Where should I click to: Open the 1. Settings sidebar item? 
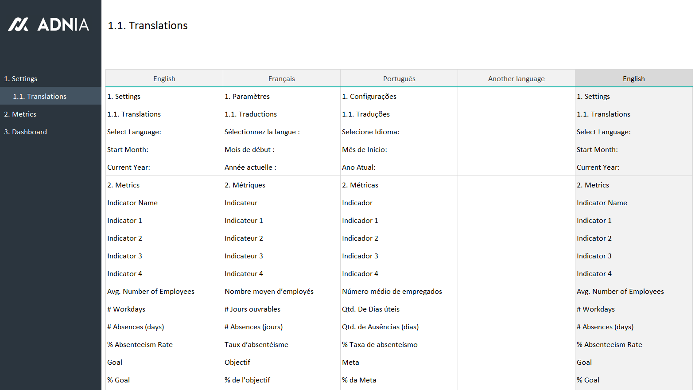tap(21, 78)
